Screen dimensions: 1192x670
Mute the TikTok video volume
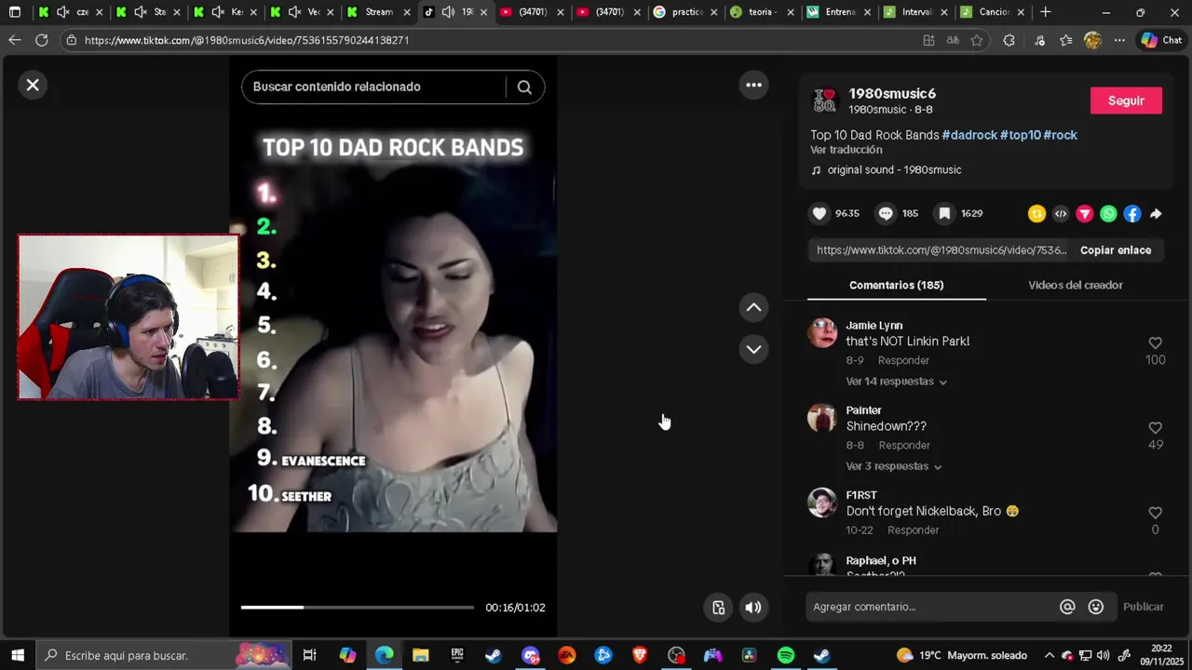click(753, 608)
